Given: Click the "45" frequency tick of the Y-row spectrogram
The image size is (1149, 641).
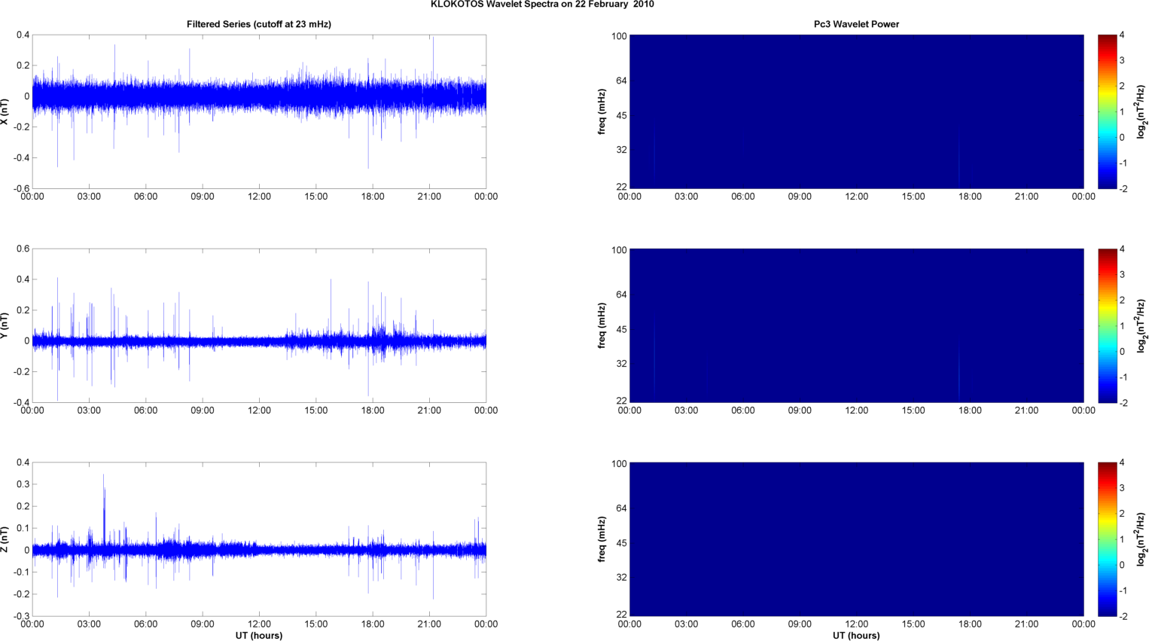Looking at the screenshot, I should point(622,329).
